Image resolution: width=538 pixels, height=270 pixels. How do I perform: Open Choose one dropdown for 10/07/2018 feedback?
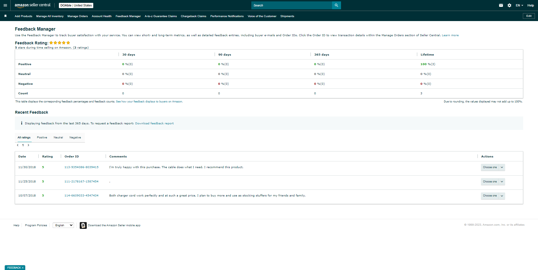point(493,196)
